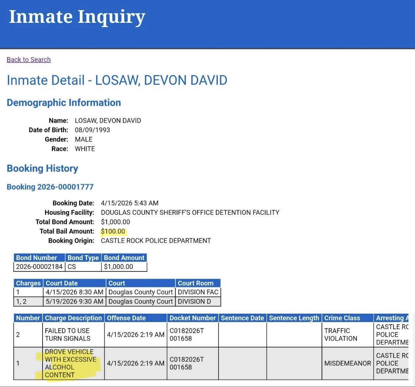Click bond number cell 2026-00002184

click(x=39, y=267)
